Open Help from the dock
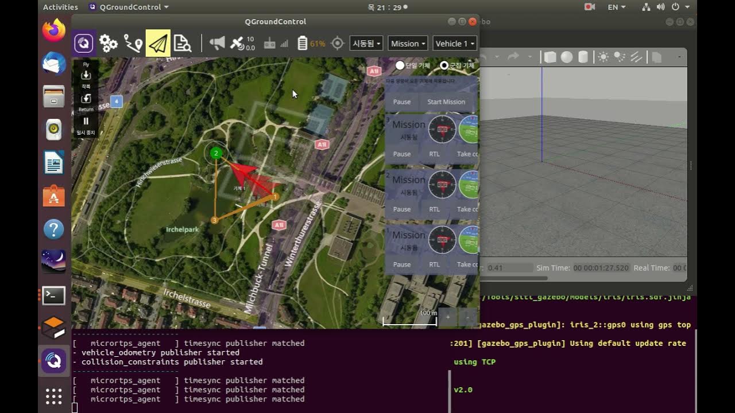Image resolution: width=735 pixels, height=413 pixels. 54,229
